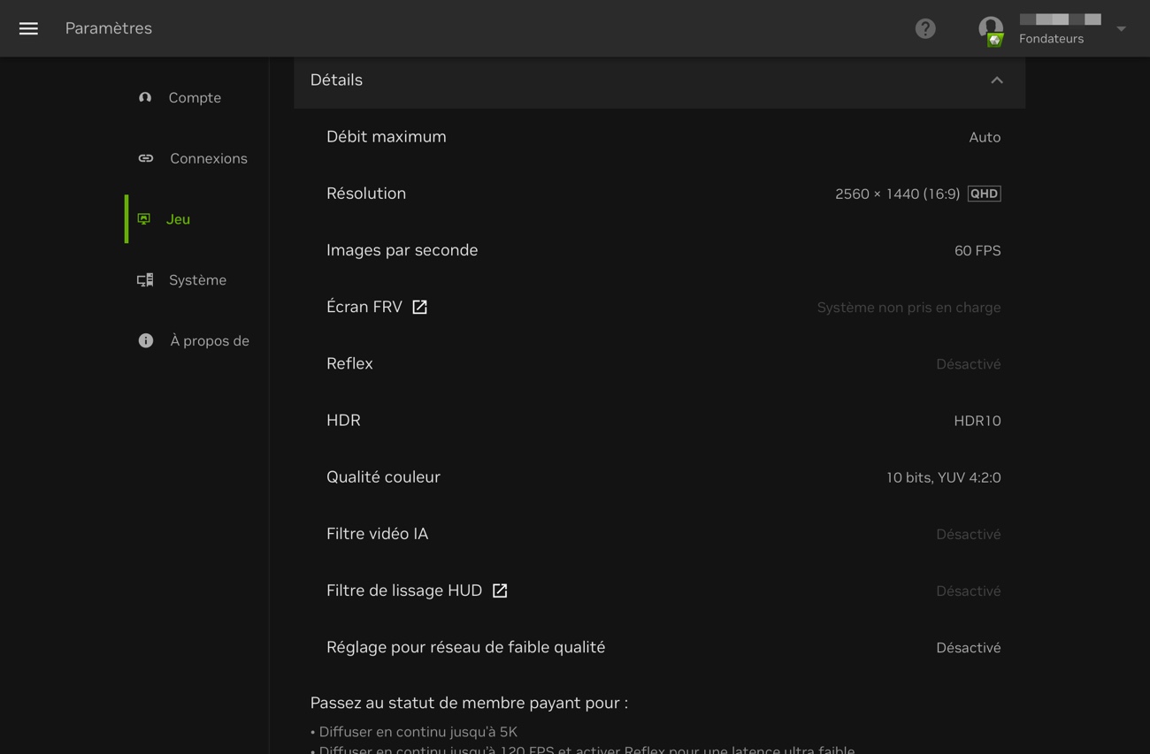
Task: Click the QHD resolution badge
Action: (984, 194)
